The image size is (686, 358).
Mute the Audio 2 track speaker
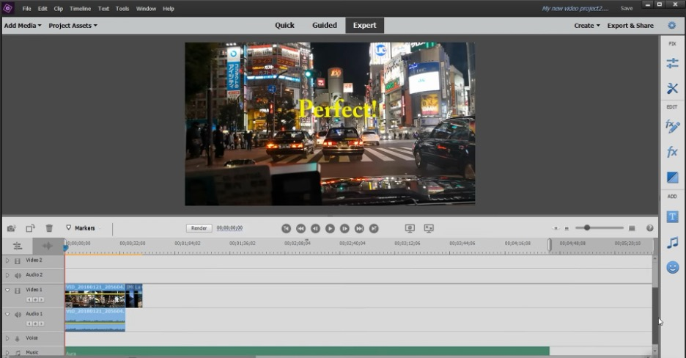click(18, 275)
